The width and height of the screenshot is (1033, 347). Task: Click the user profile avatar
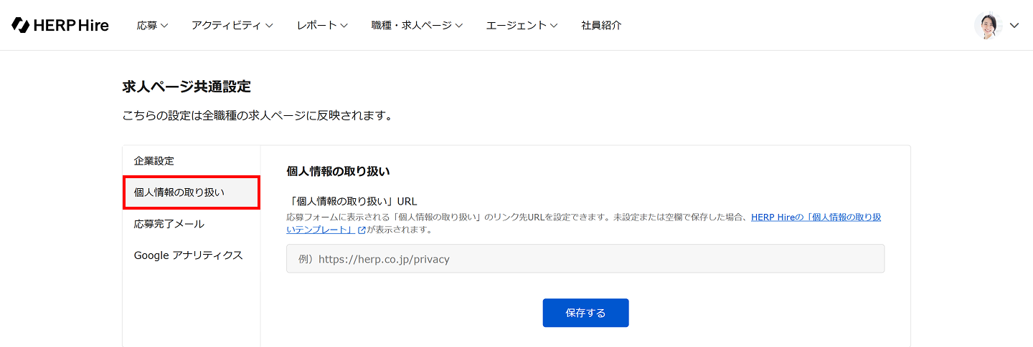click(988, 25)
